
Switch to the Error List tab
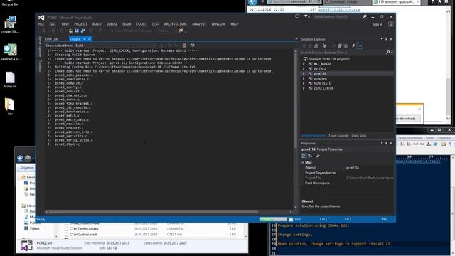point(51,39)
